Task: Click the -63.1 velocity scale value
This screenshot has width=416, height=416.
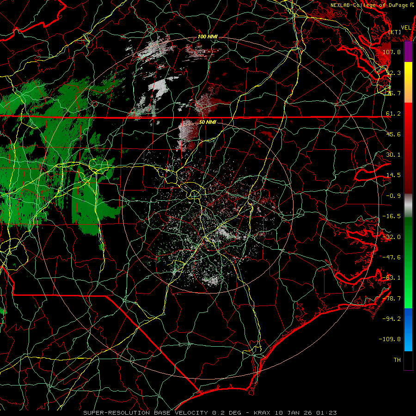Action: 392,278
